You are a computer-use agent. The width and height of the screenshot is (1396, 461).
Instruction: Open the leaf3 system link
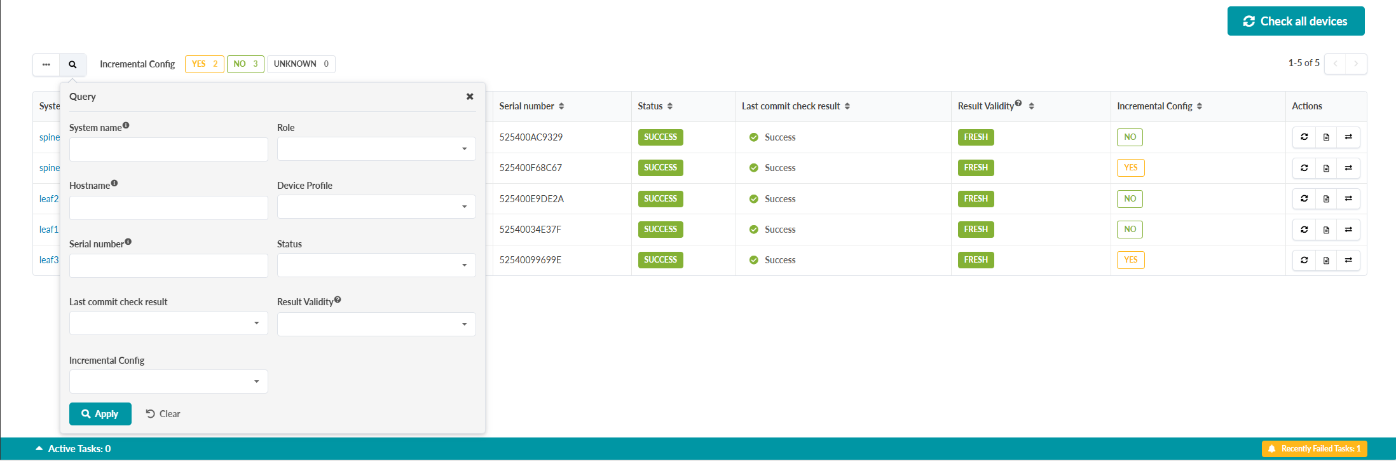tap(49, 260)
